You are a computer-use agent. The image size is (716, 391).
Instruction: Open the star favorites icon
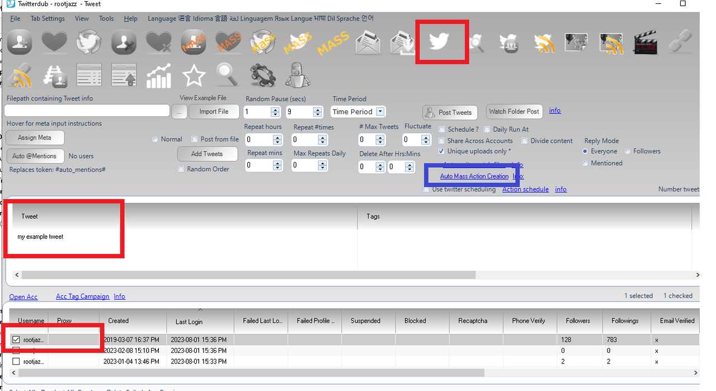194,75
